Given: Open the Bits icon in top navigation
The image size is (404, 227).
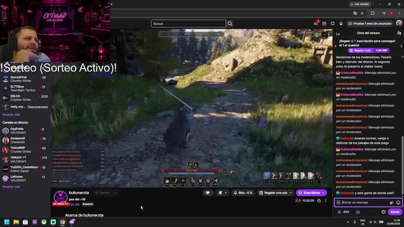Looking at the screenshot, I should tap(341, 24).
